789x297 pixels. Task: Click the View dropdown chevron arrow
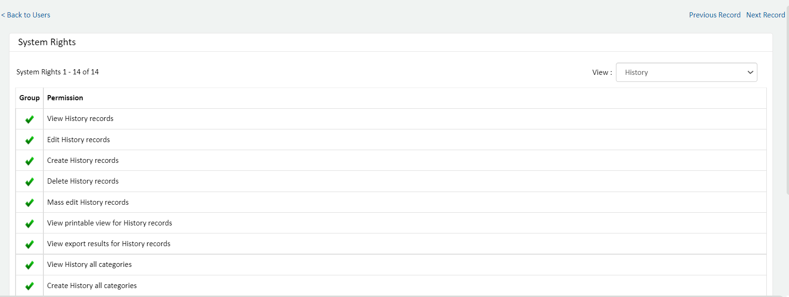[750, 72]
